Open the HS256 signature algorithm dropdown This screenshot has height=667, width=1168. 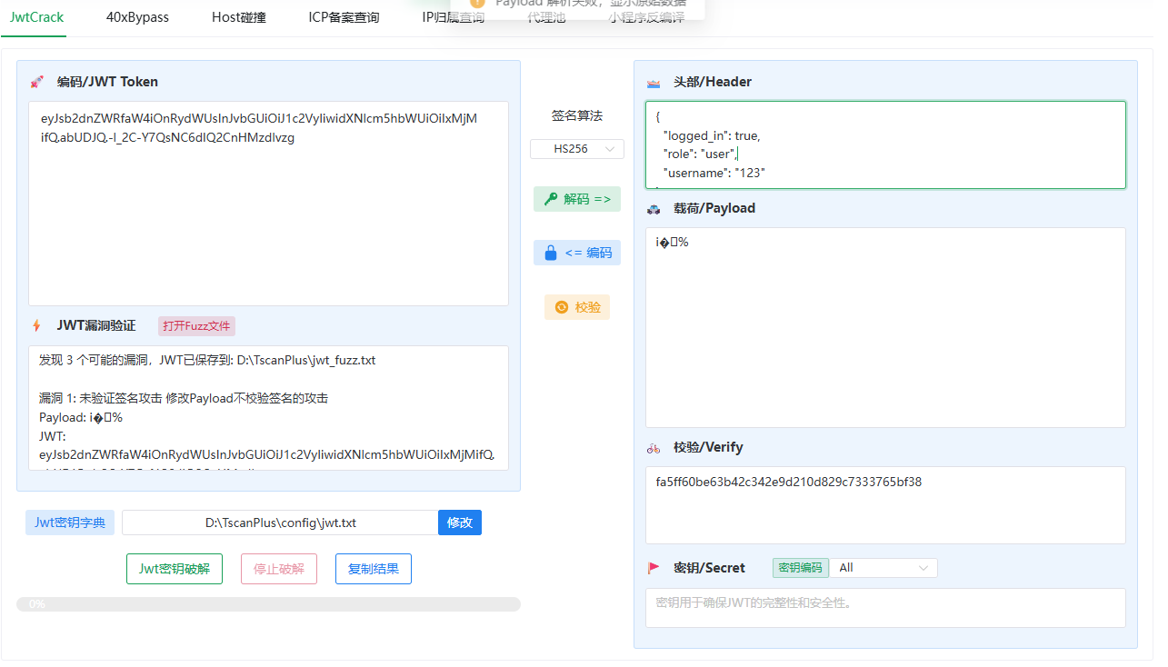click(577, 148)
